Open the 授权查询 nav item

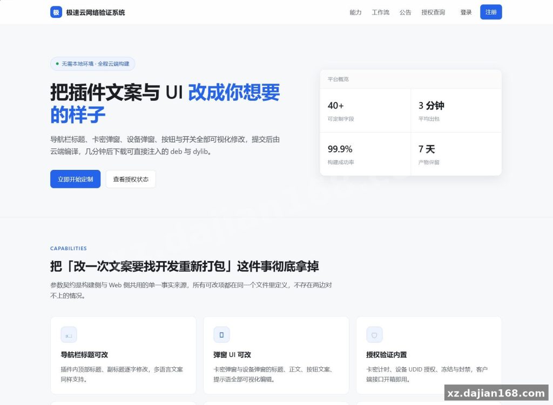[433, 12]
